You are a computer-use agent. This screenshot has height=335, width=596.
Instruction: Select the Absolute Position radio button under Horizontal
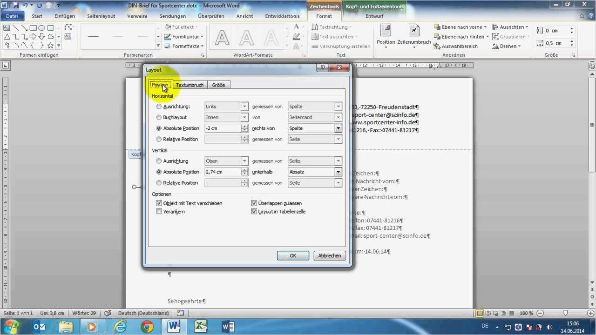click(159, 128)
